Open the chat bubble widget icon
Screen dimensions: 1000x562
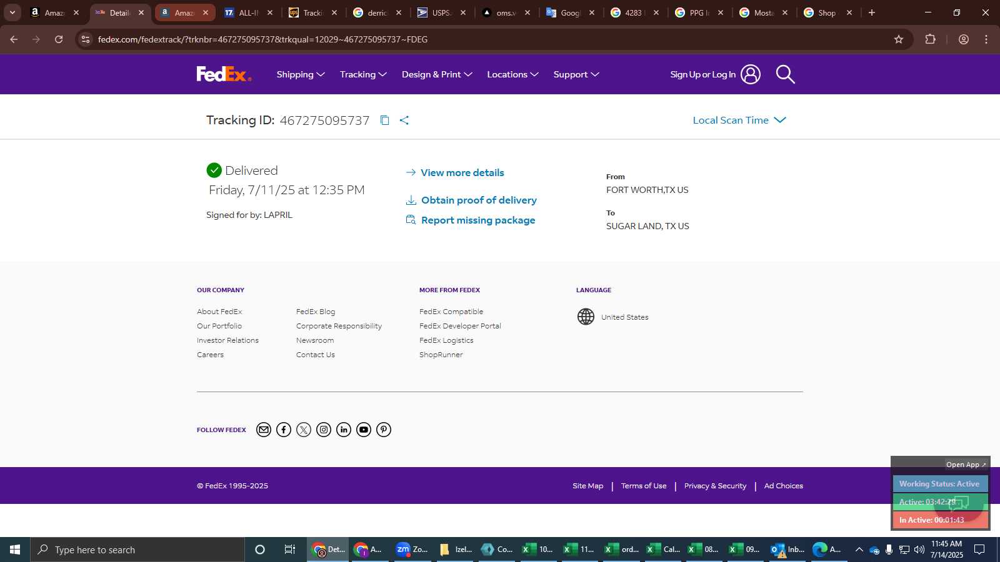(959, 503)
